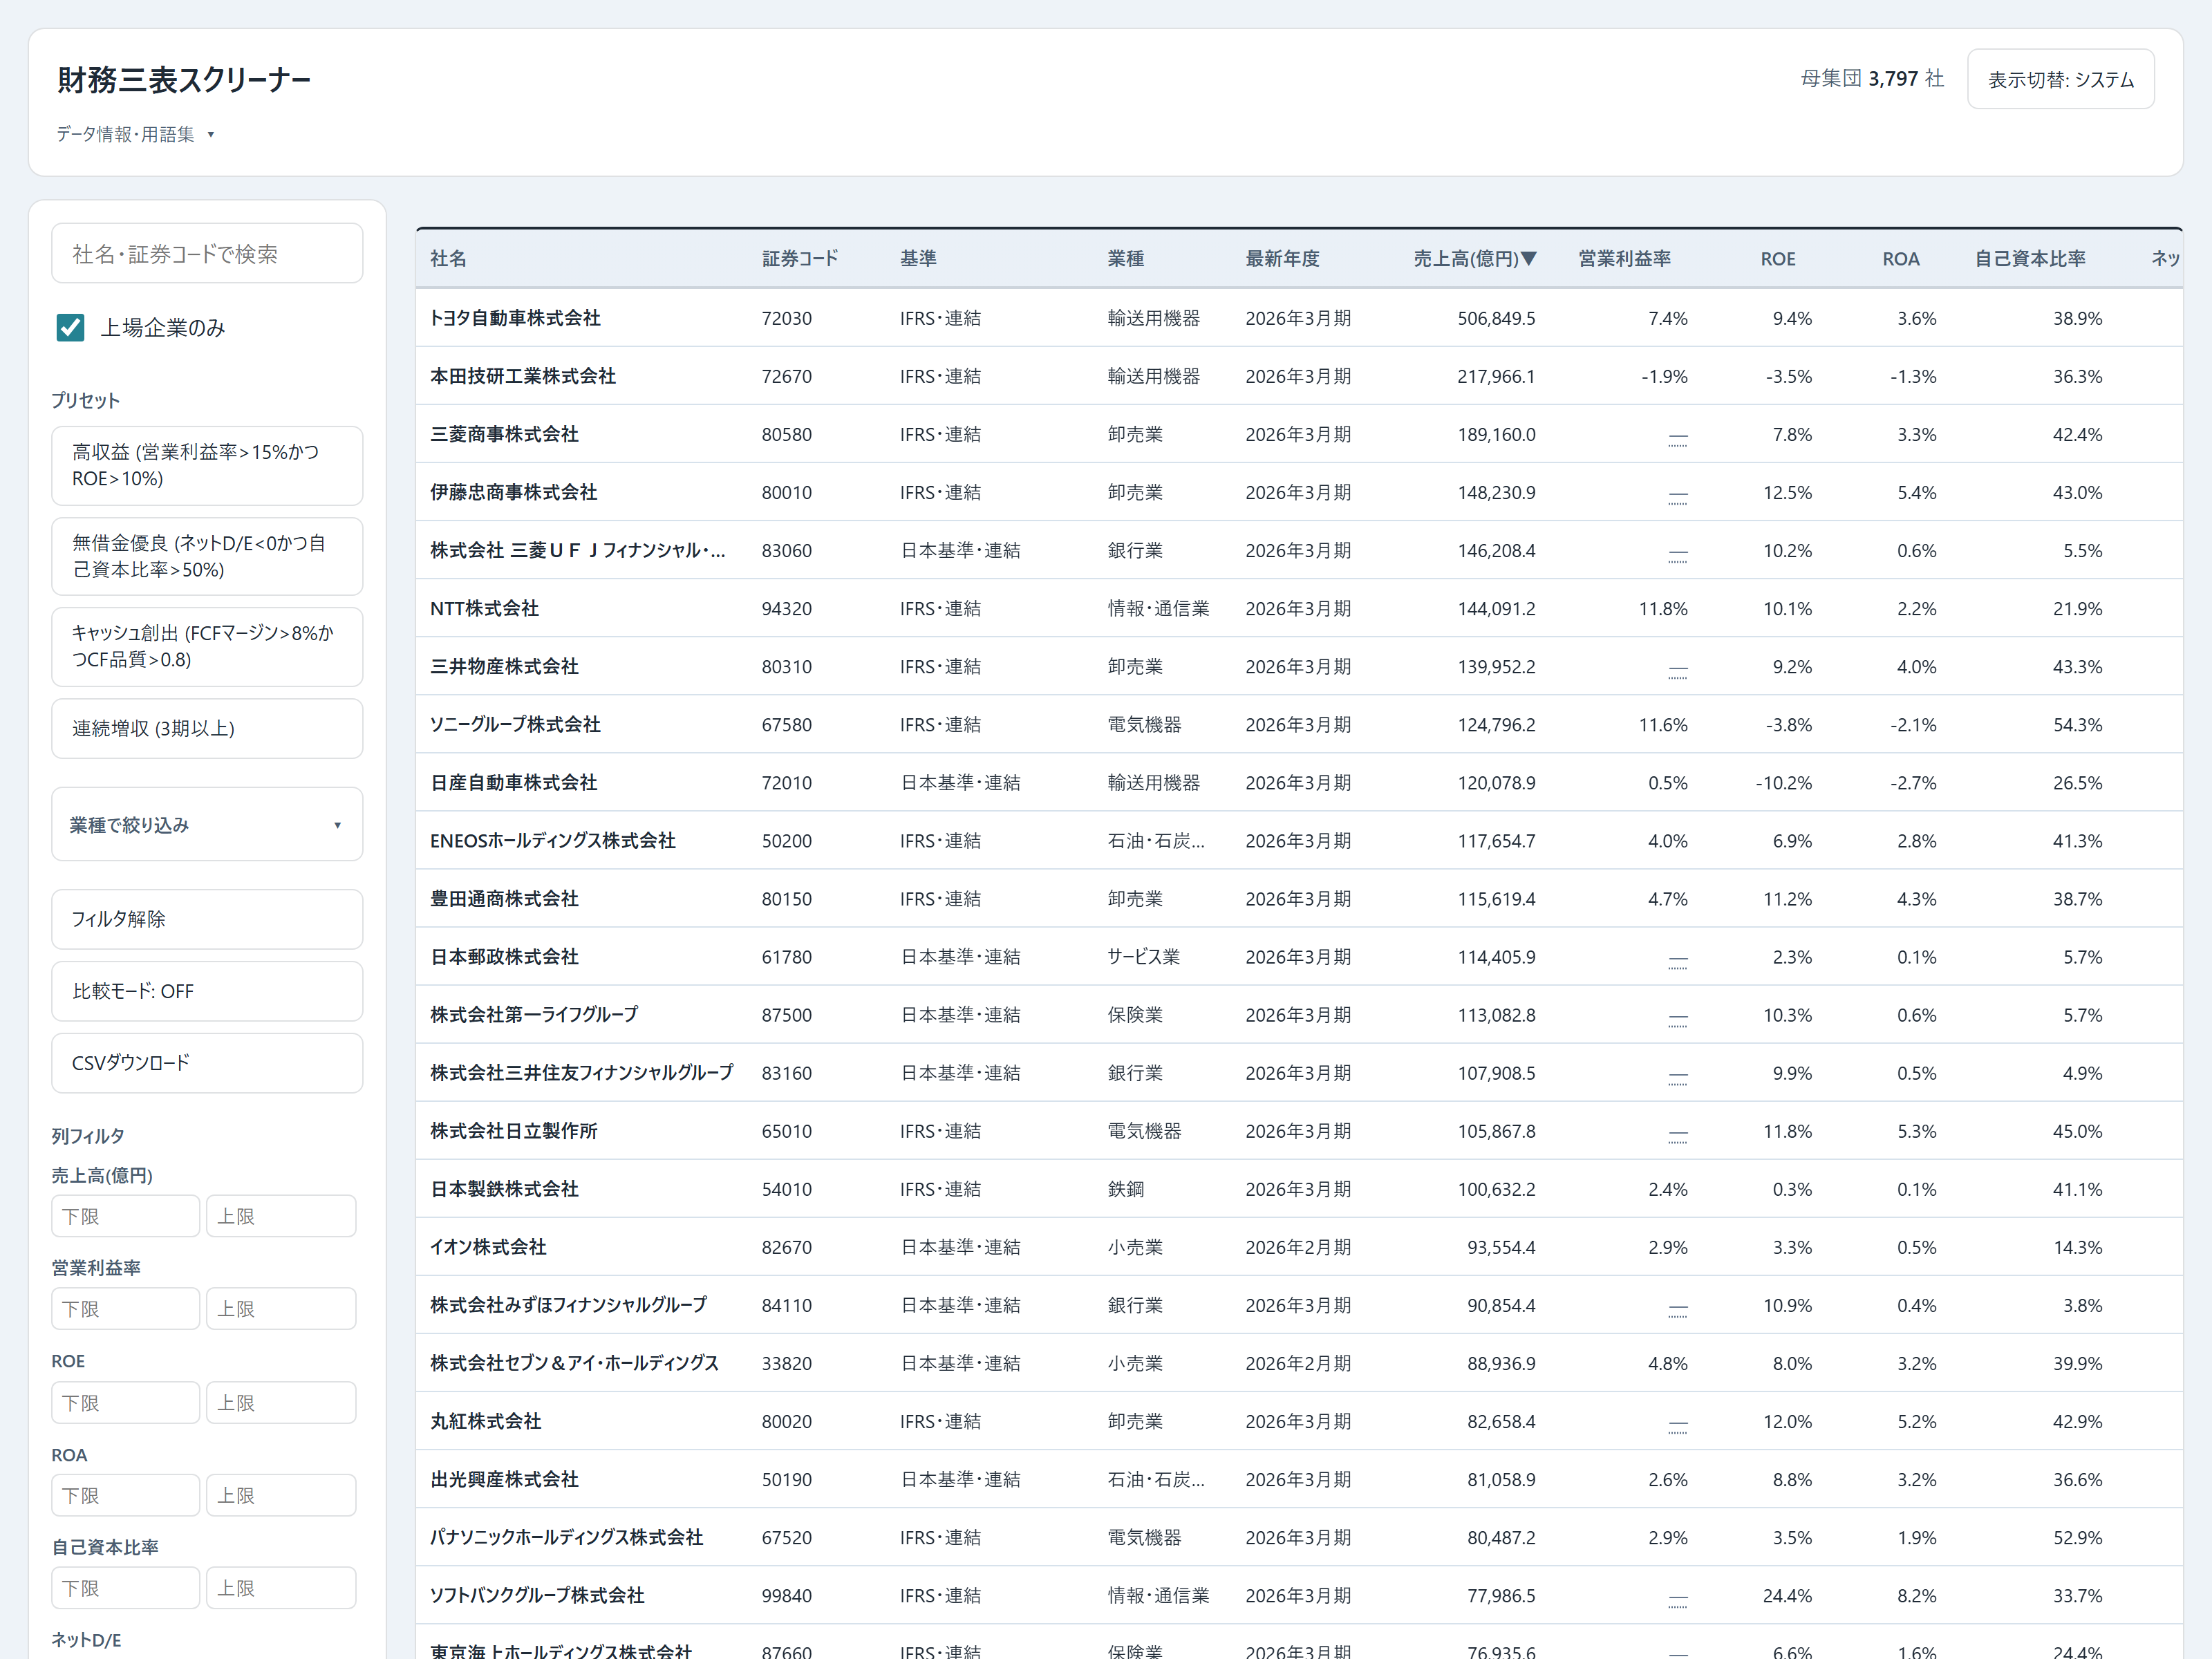Screen dimensions: 2212x1659
Task: Sort table by ROE column header
Action: tap(1778, 259)
